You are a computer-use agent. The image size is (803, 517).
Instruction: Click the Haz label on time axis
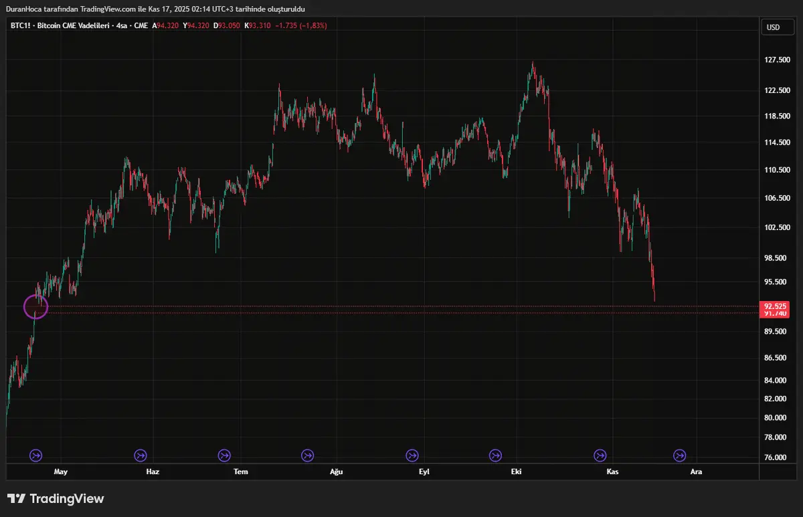[x=153, y=472]
